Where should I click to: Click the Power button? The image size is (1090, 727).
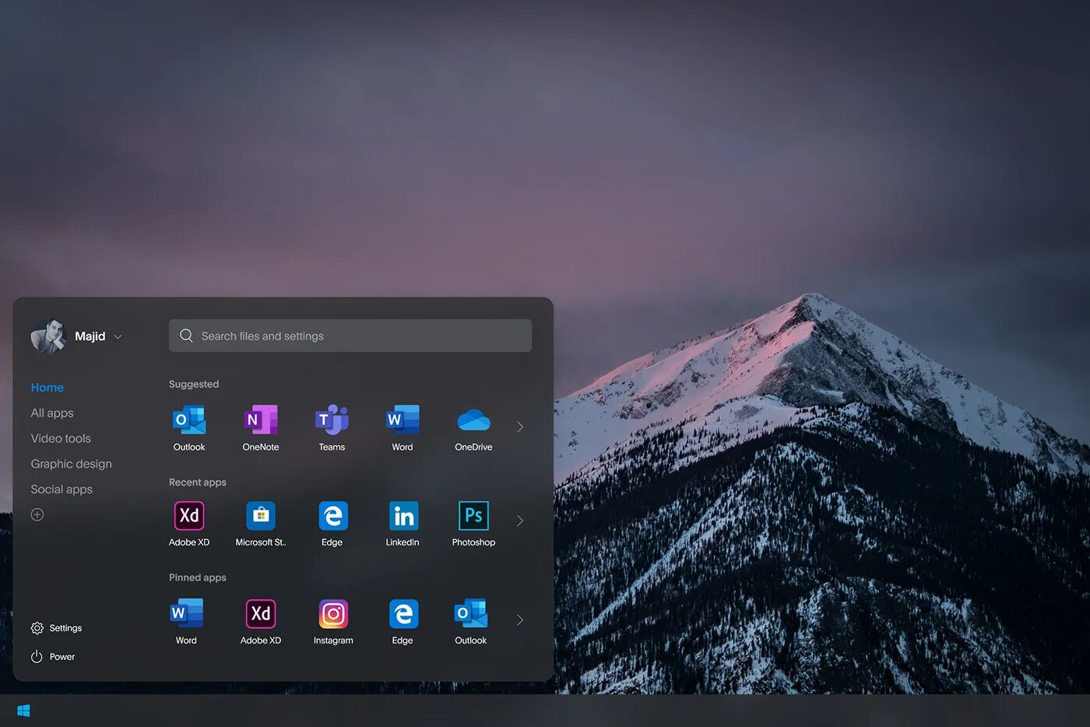pos(53,657)
